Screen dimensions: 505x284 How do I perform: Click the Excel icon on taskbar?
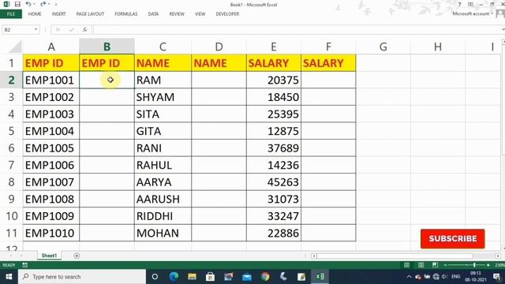pos(320,277)
